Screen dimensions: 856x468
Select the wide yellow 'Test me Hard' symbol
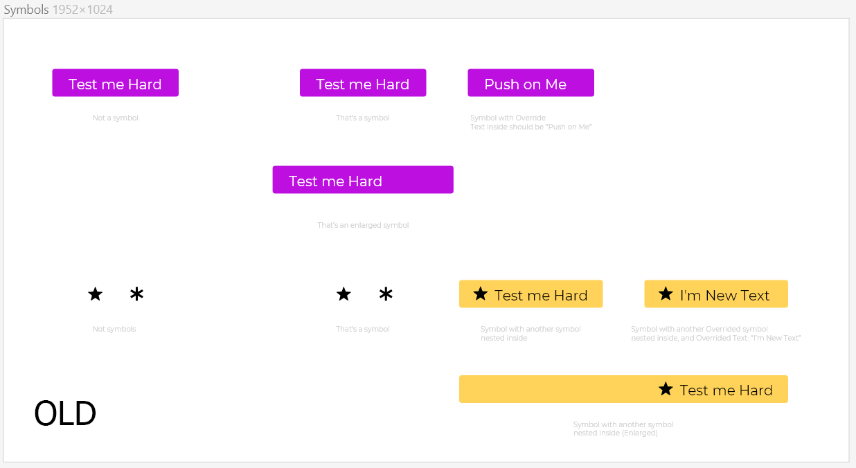[623, 389]
